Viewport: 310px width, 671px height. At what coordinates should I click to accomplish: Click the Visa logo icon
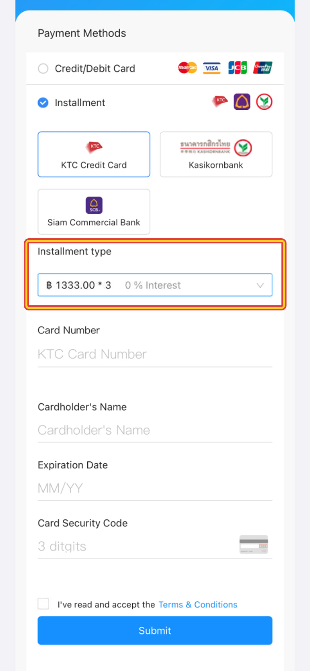pyautogui.click(x=212, y=68)
